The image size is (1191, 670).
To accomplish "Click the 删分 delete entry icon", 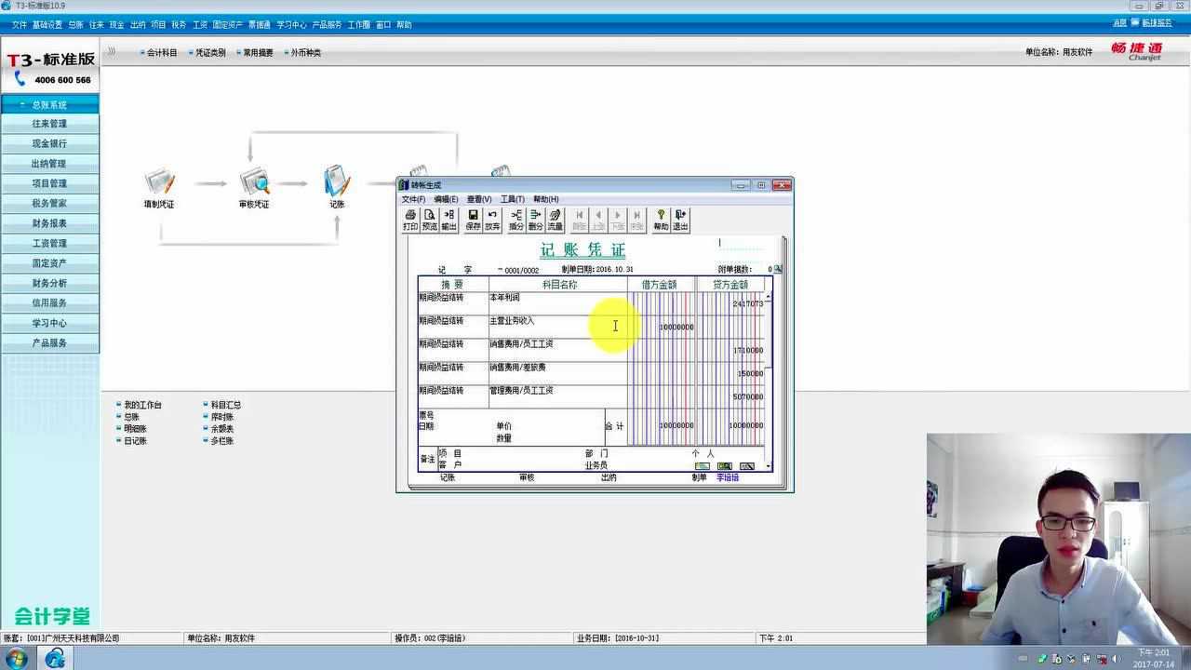I will (x=535, y=220).
